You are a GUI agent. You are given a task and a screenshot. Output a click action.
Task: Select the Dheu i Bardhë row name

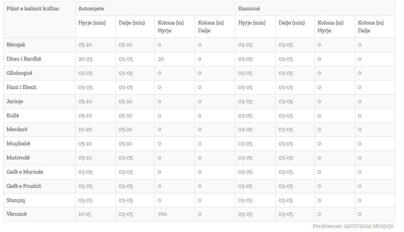[24, 59]
